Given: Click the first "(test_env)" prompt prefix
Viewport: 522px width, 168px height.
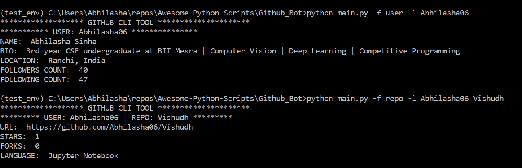Looking at the screenshot, I should coord(22,13).
